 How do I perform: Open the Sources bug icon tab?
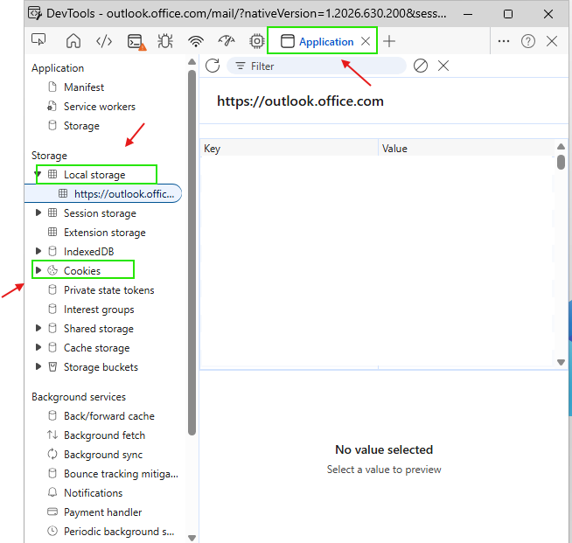click(x=165, y=41)
